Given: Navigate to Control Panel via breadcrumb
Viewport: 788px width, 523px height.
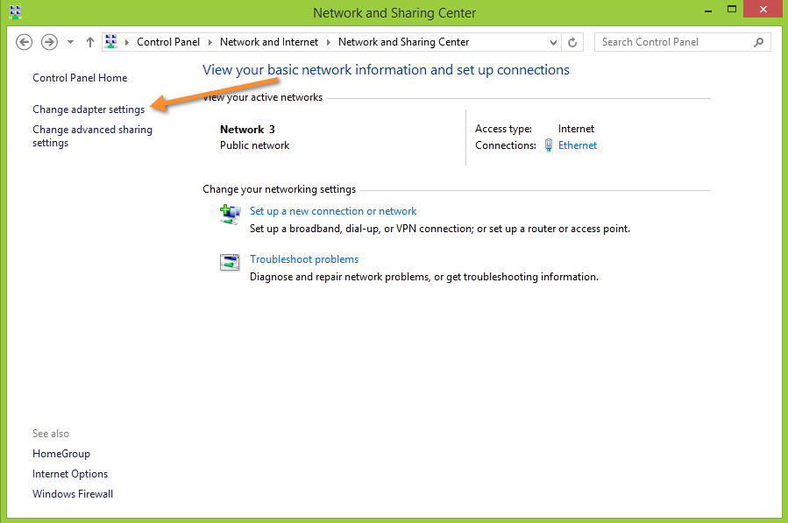Looking at the screenshot, I should 167,41.
